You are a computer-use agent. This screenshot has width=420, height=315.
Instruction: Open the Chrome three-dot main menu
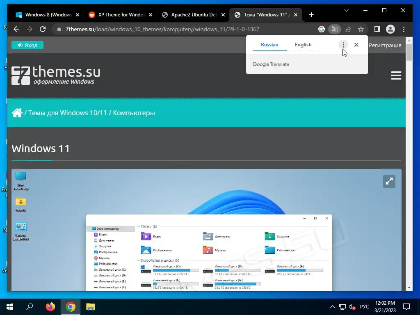(x=404, y=29)
